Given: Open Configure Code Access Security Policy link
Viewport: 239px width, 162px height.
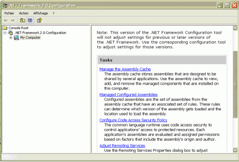Looking at the screenshot, I should 133,120.
